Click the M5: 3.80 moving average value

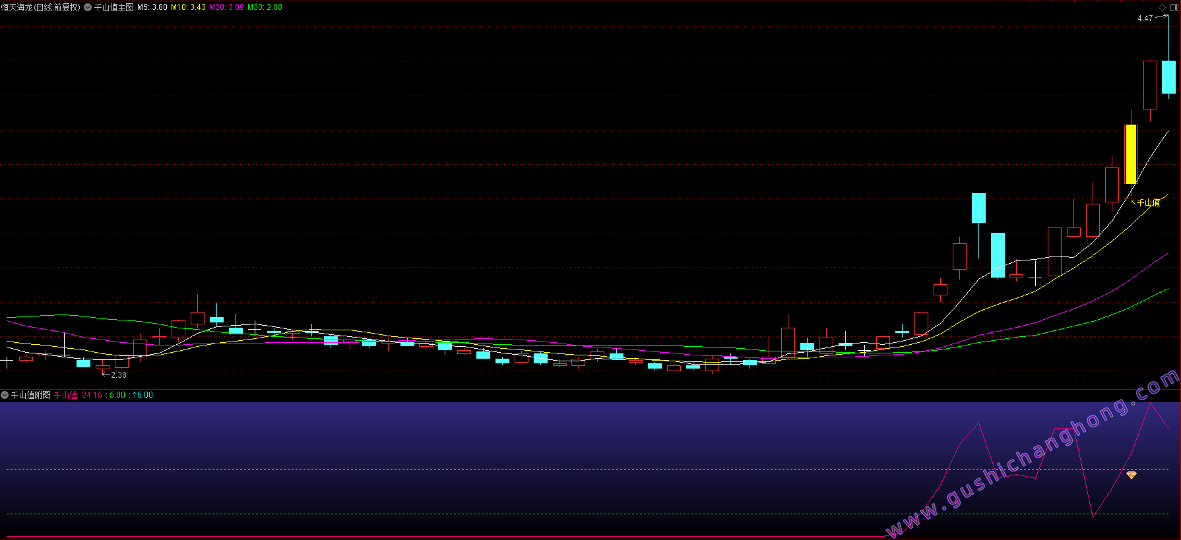[x=152, y=7]
